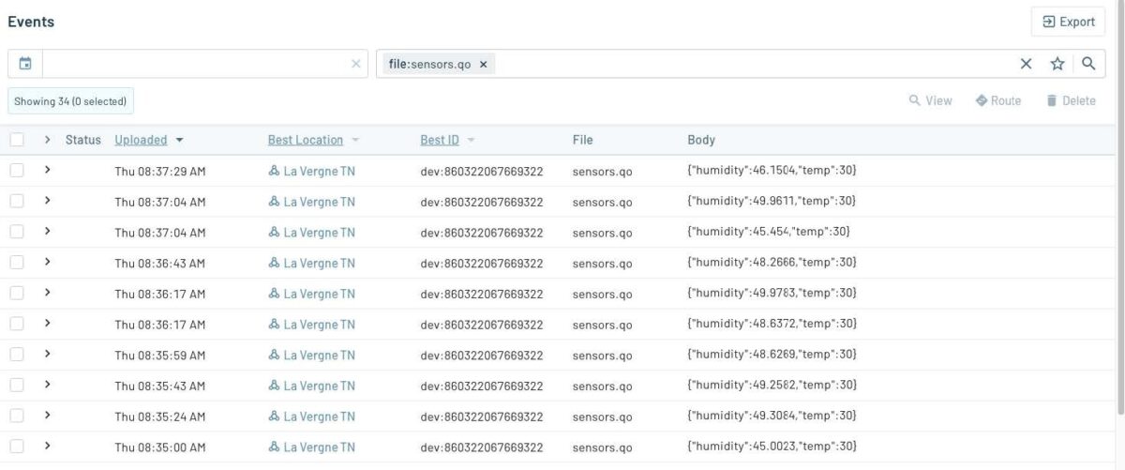Open La Vergne TN link in first row
This screenshot has height=470, width=1125.
point(319,171)
